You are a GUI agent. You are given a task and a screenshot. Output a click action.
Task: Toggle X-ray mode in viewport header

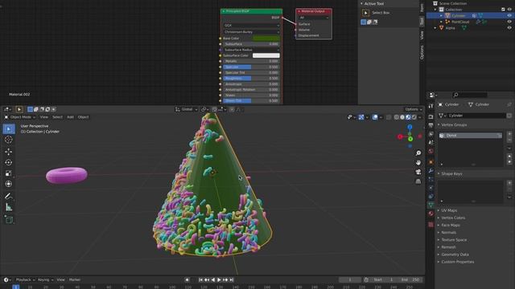(x=389, y=117)
